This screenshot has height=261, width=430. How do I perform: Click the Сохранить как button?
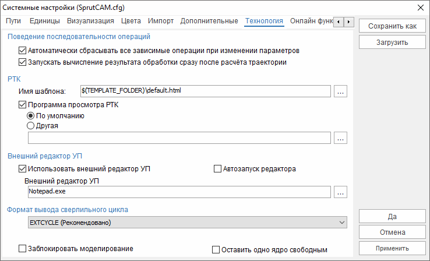(x=392, y=26)
